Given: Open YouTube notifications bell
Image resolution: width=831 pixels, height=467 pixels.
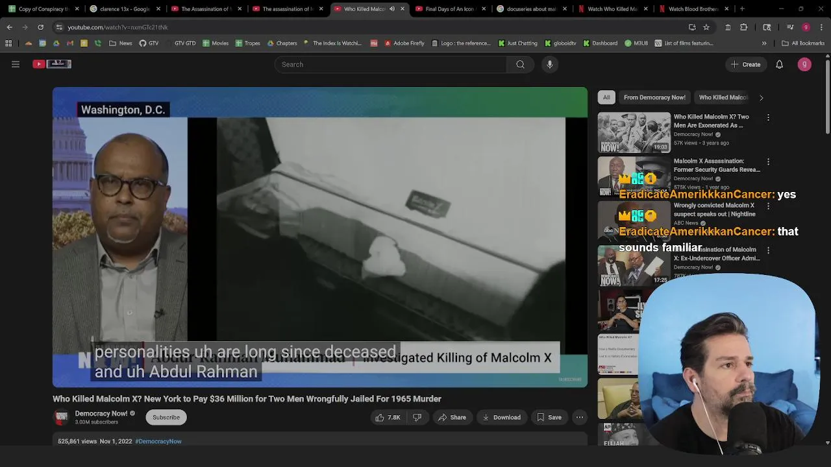Looking at the screenshot, I should point(779,64).
